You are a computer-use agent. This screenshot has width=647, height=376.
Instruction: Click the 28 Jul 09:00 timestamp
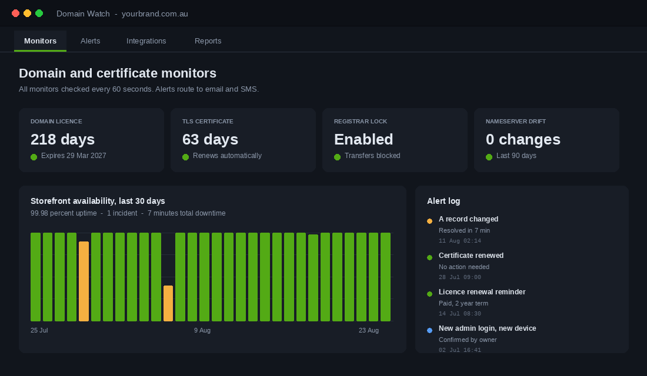[460, 277]
